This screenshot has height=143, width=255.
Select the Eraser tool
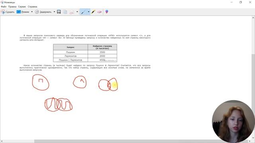(x=99, y=12)
